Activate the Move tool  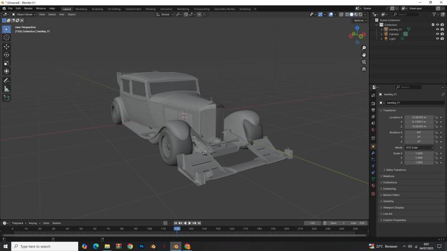[6, 46]
